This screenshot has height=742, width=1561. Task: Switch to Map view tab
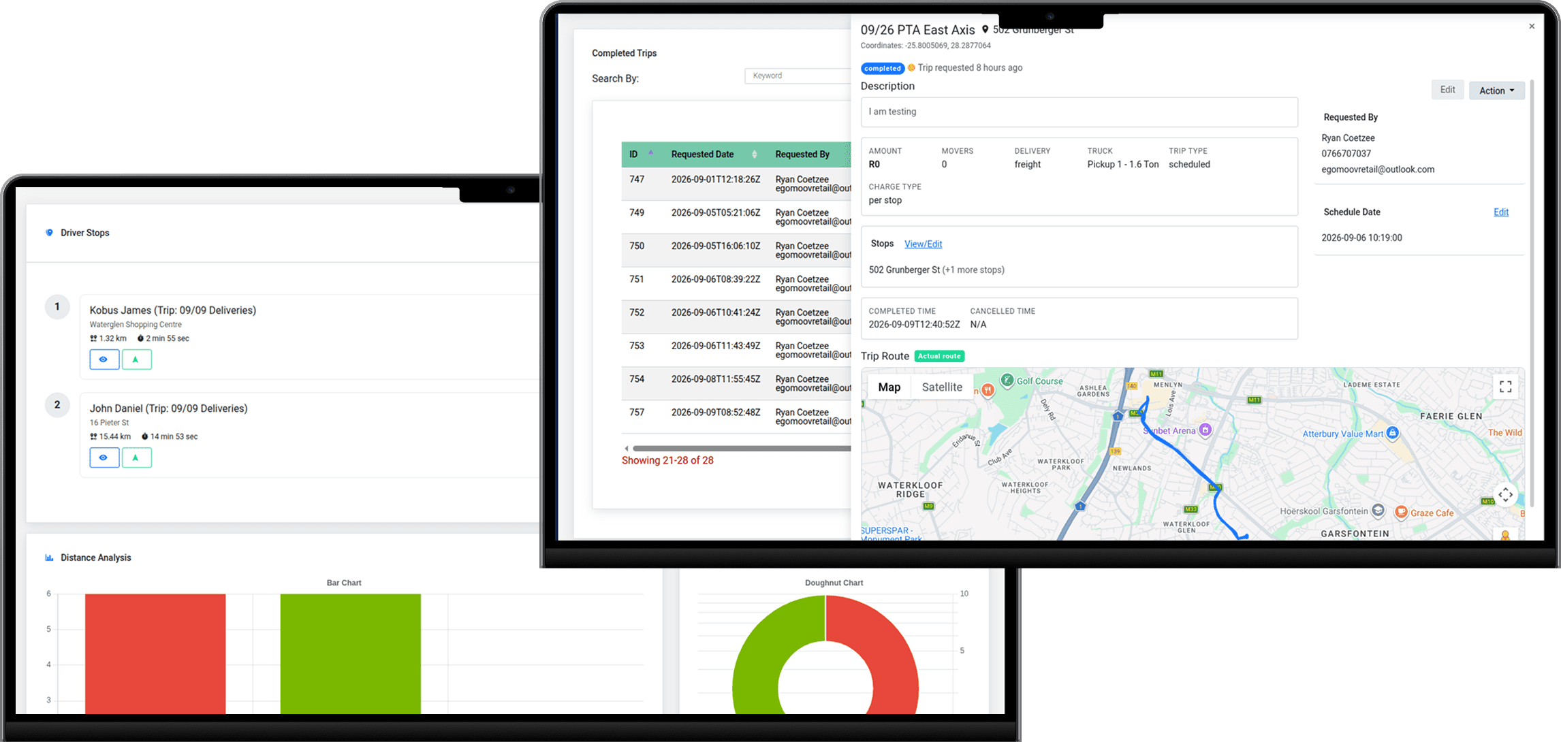pyautogui.click(x=889, y=387)
